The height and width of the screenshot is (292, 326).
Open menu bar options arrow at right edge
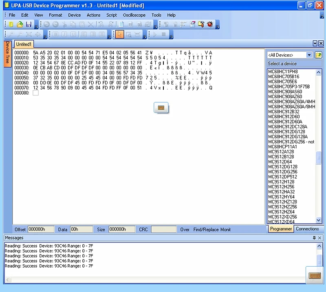tap(322, 16)
